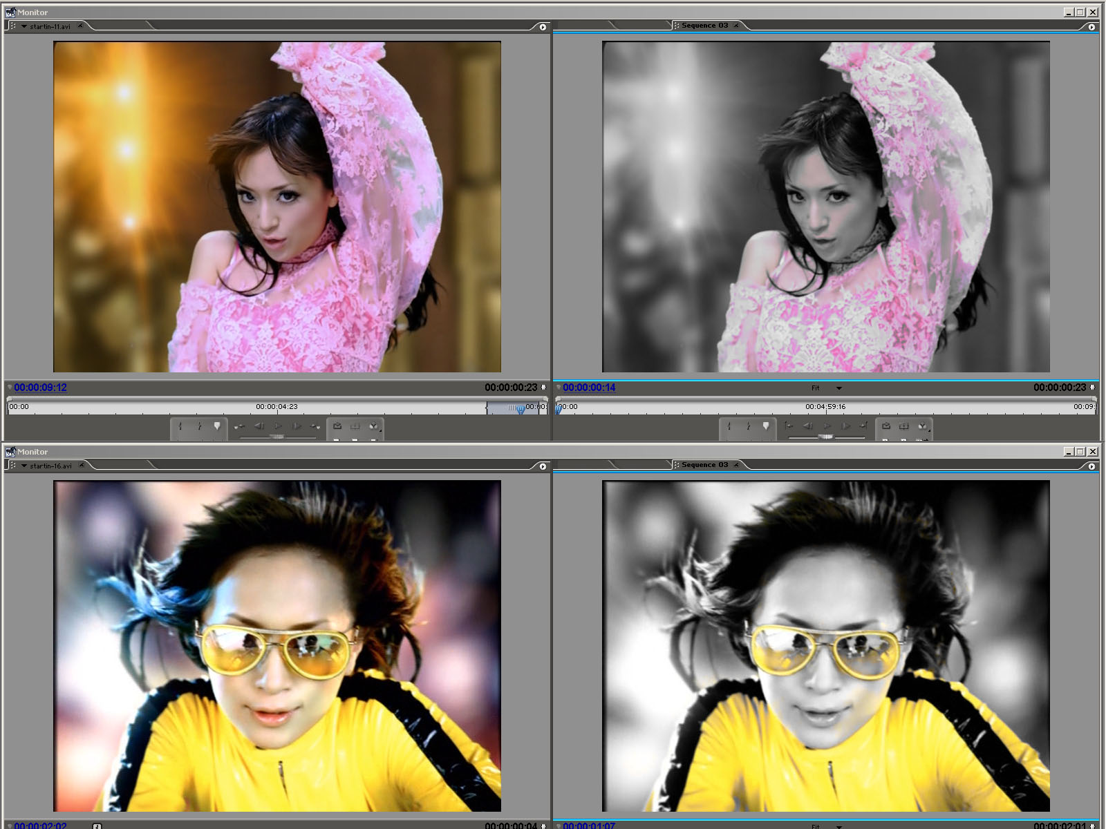Image resolution: width=1106 pixels, height=829 pixels.
Task: Select Sequence 03 tab in top monitor
Action: [704, 26]
